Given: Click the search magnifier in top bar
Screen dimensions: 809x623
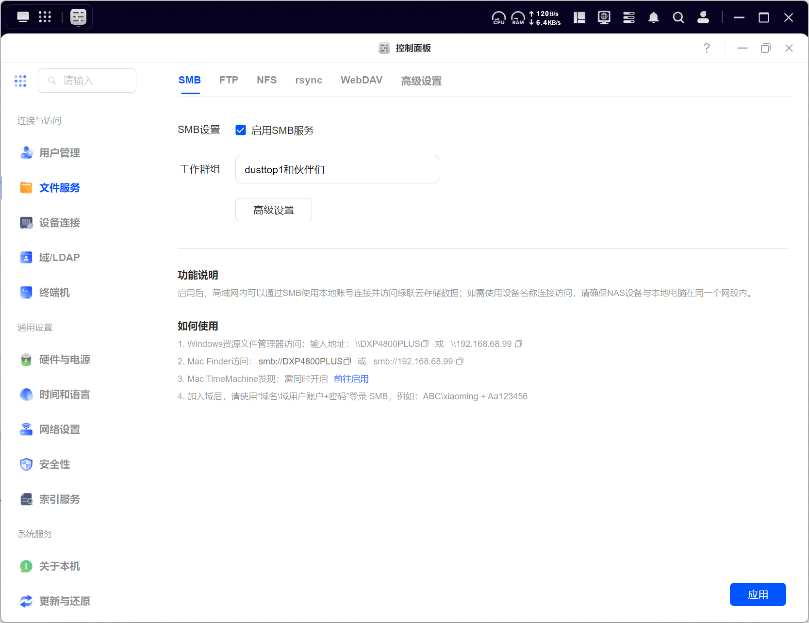Looking at the screenshot, I should click(678, 18).
